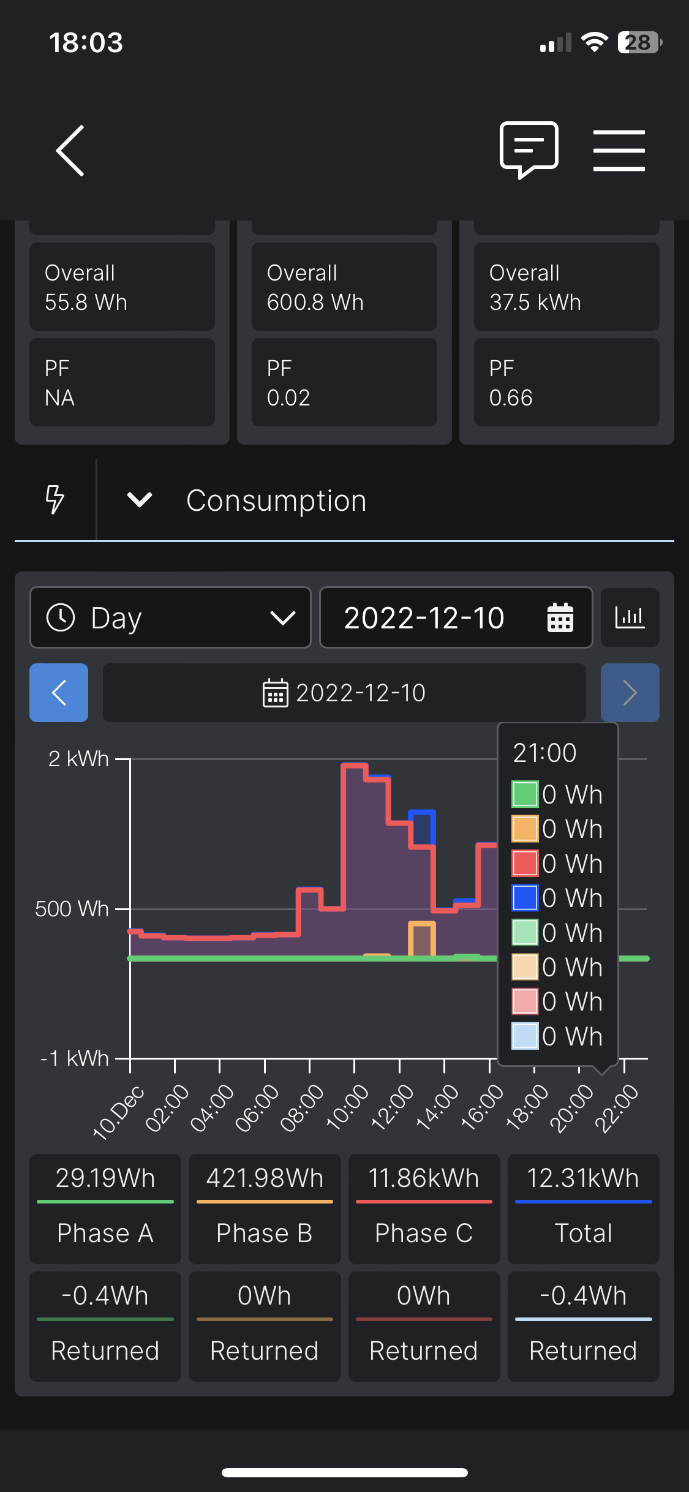Screen dimensions: 689x1492
Task: Tap the Overall 37.5 kWh card
Action: pos(567,287)
